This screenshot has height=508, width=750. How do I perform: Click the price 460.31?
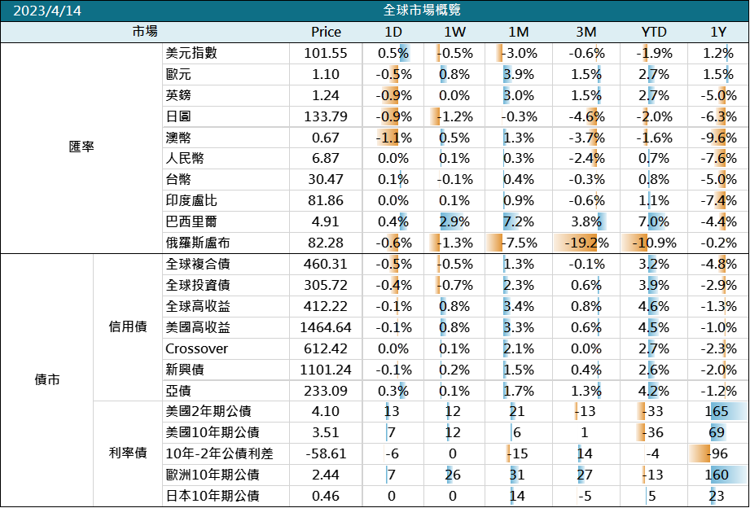(x=326, y=264)
